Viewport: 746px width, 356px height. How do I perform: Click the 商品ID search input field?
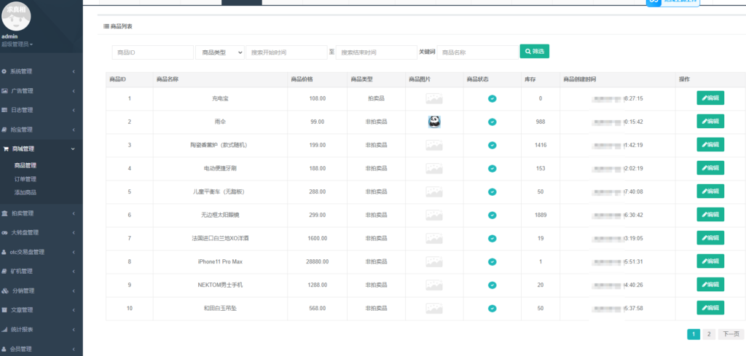[152, 52]
